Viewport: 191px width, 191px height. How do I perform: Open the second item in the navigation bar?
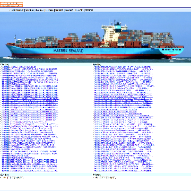pos(30,10)
